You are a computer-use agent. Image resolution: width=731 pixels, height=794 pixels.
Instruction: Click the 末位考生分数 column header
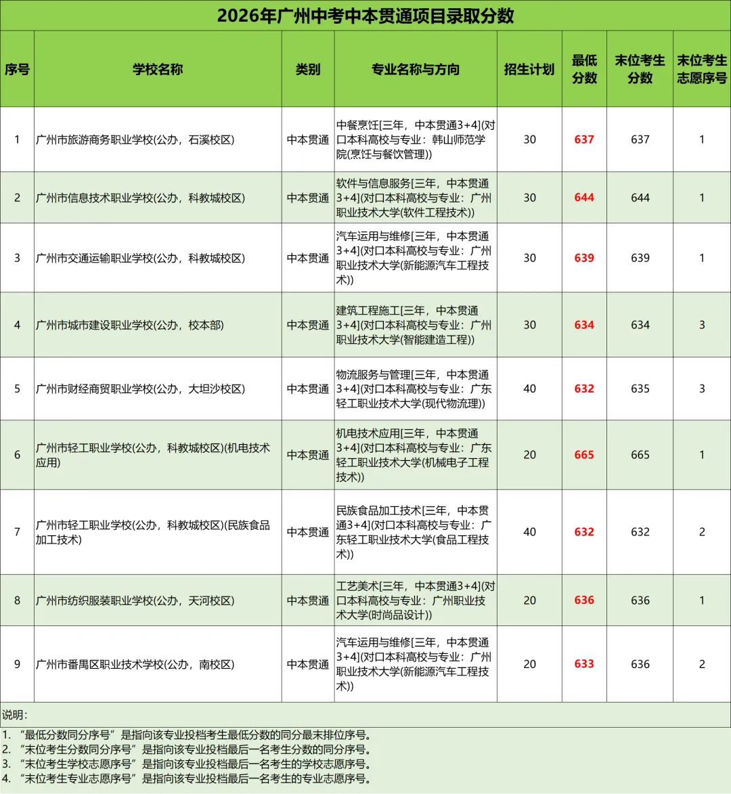pos(640,69)
